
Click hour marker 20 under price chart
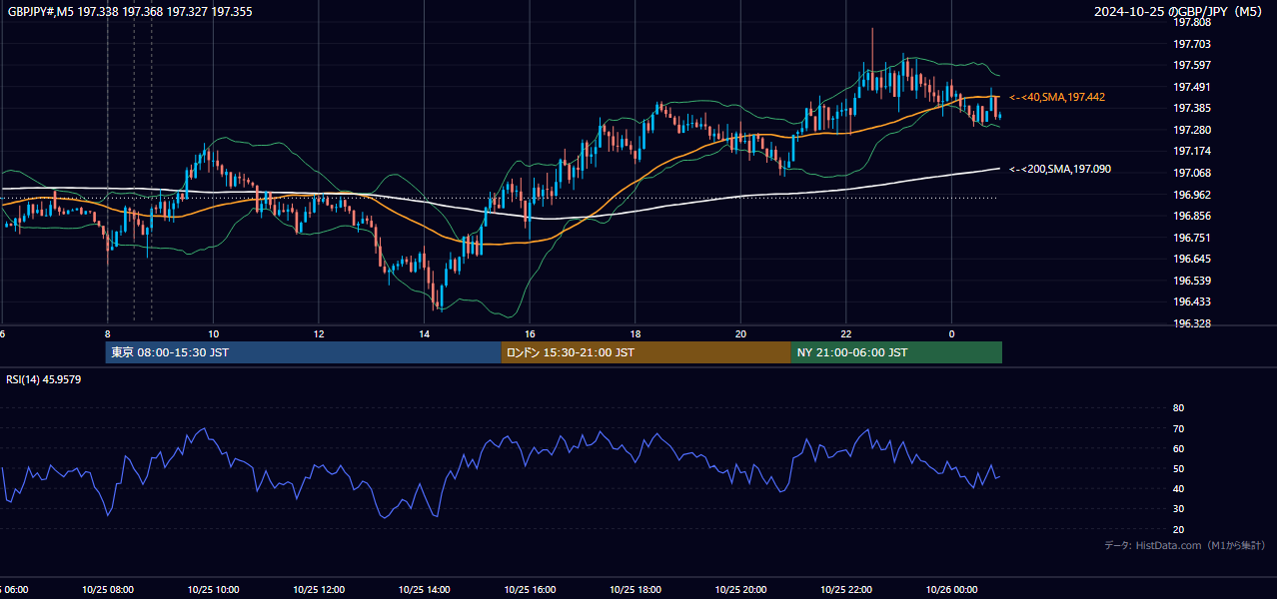click(x=740, y=333)
